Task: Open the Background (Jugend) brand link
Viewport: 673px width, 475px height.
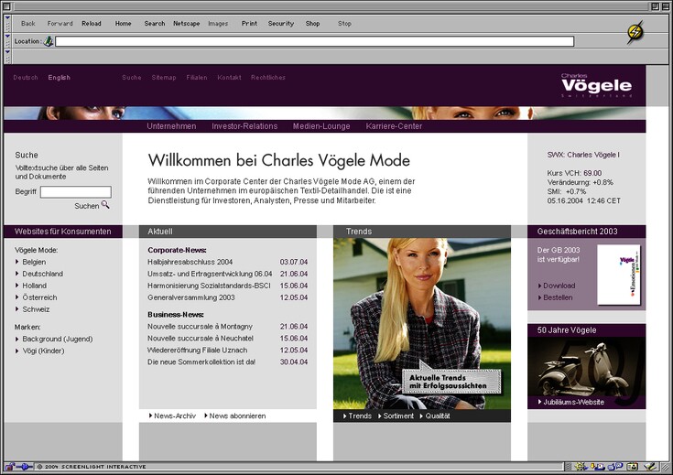Action: pyautogui.click(x=58, y=339)
